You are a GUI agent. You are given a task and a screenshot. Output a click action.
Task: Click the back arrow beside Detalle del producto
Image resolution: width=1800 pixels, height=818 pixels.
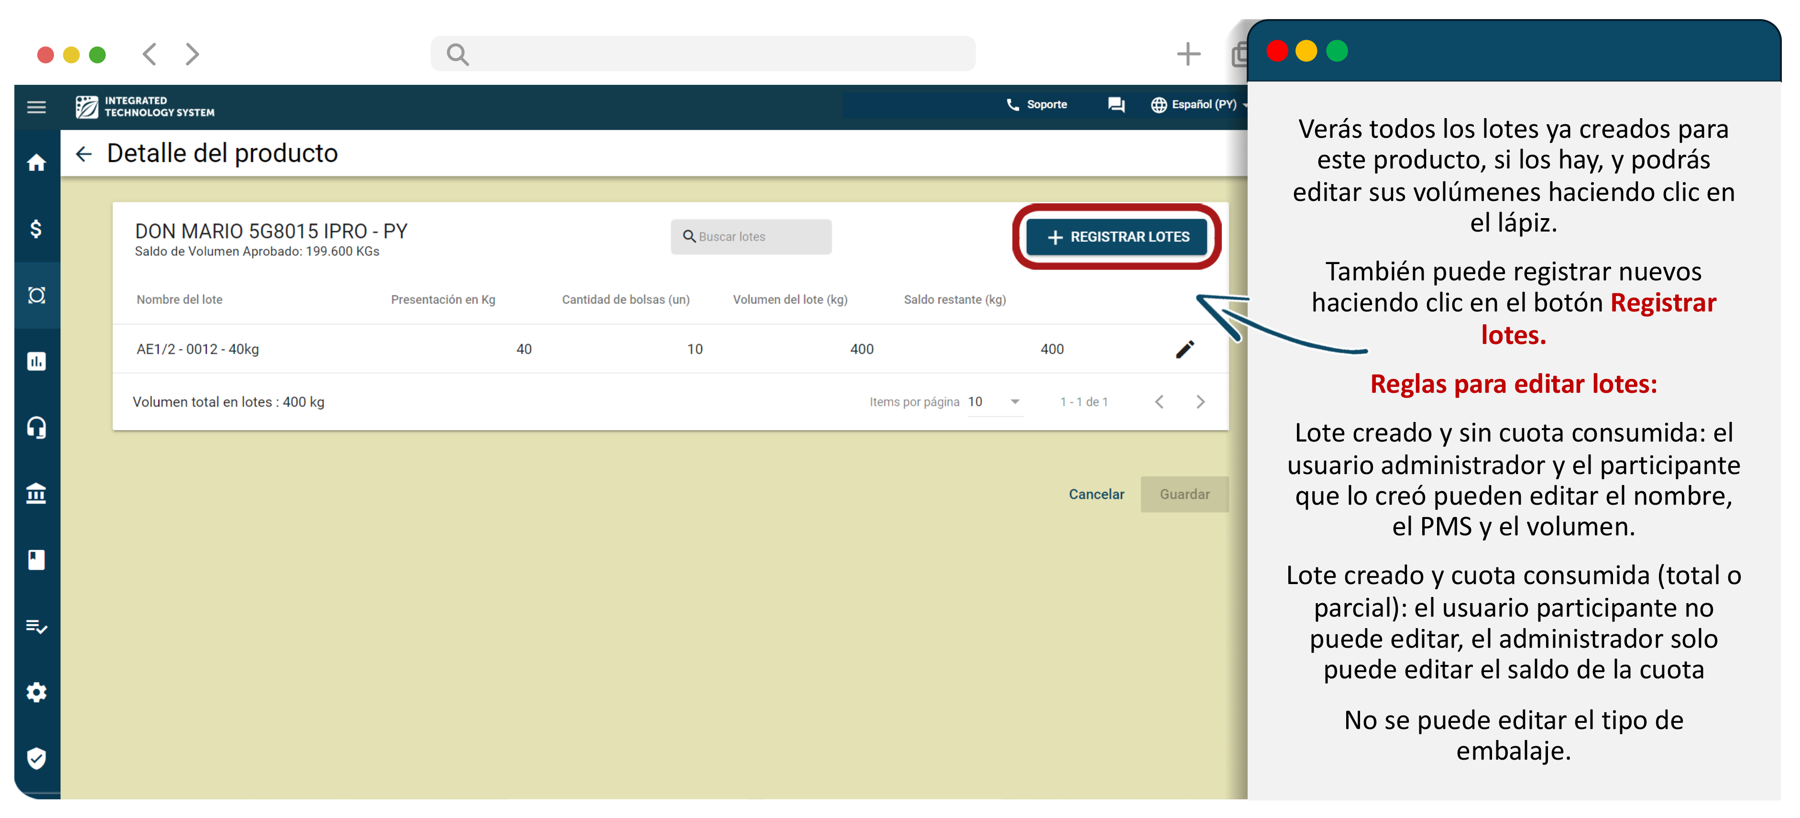[84, 154]
